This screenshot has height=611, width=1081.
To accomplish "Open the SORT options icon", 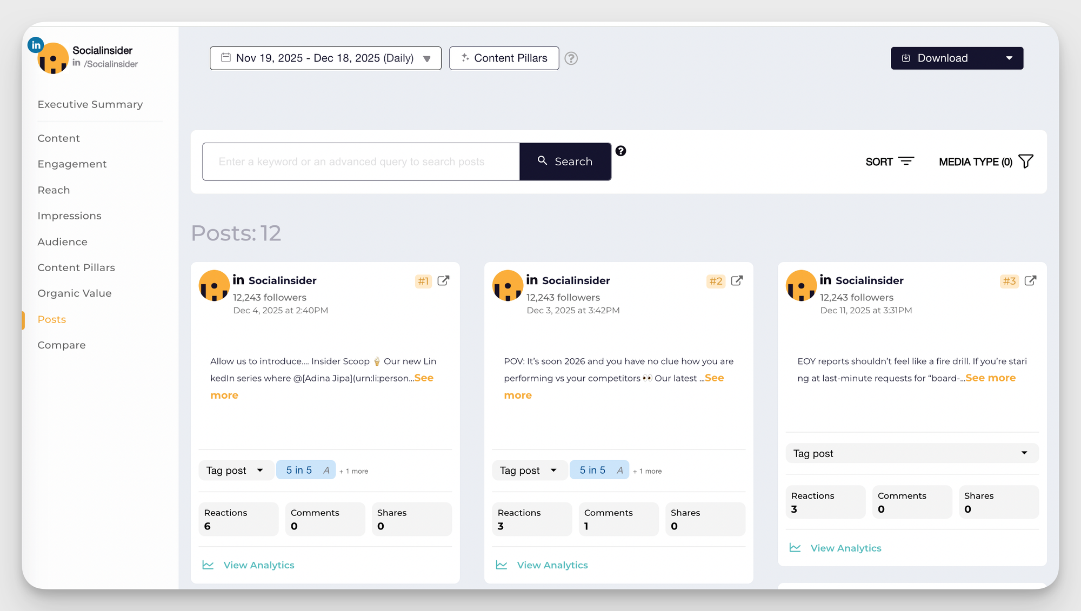I will [x=906, y=161].
